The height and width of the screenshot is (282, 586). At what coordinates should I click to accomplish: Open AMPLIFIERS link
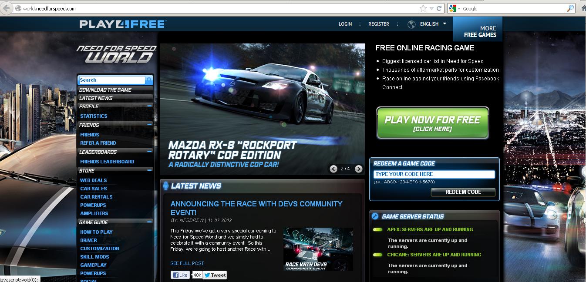94,213
